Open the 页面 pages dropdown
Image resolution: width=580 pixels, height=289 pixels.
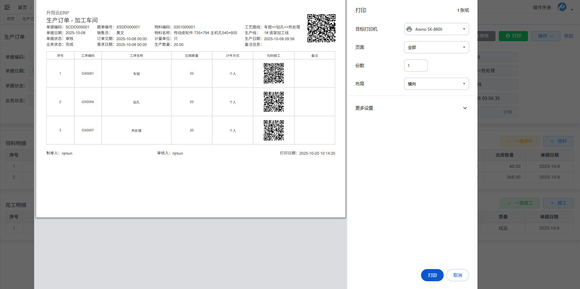436,47
